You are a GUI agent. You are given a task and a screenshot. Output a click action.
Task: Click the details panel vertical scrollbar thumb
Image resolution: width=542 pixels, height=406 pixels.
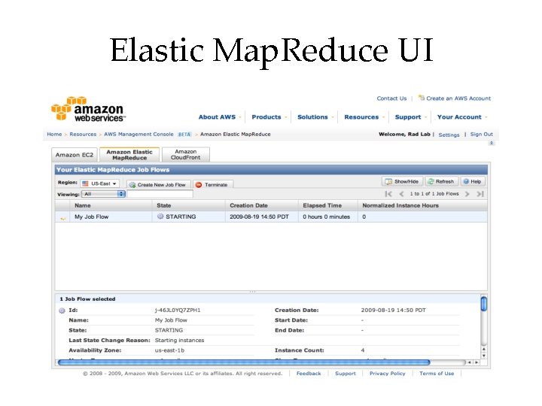click(484, 304)
